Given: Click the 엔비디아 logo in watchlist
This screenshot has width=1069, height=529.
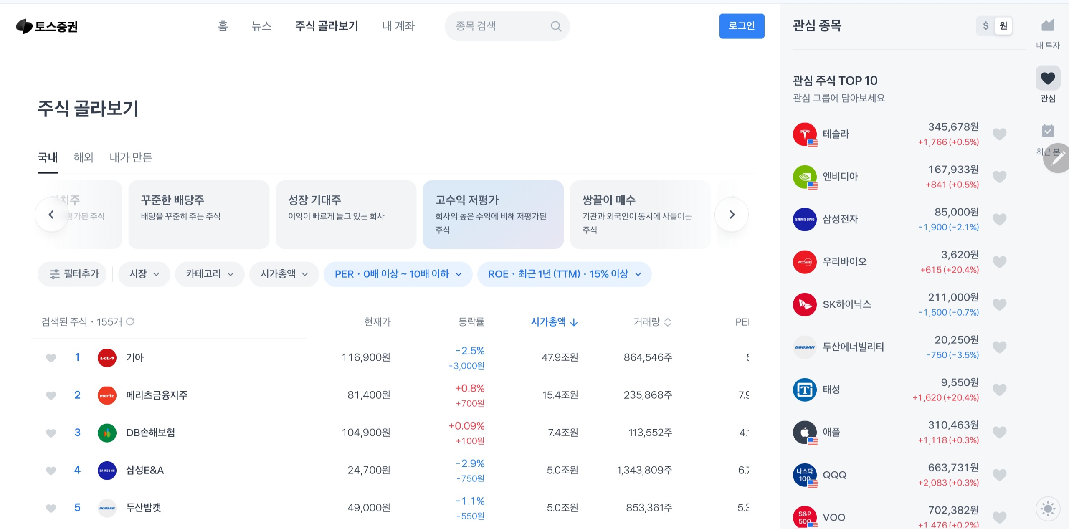Looking at the screenshot, I should pyautogui.click(x=805, y=177).
